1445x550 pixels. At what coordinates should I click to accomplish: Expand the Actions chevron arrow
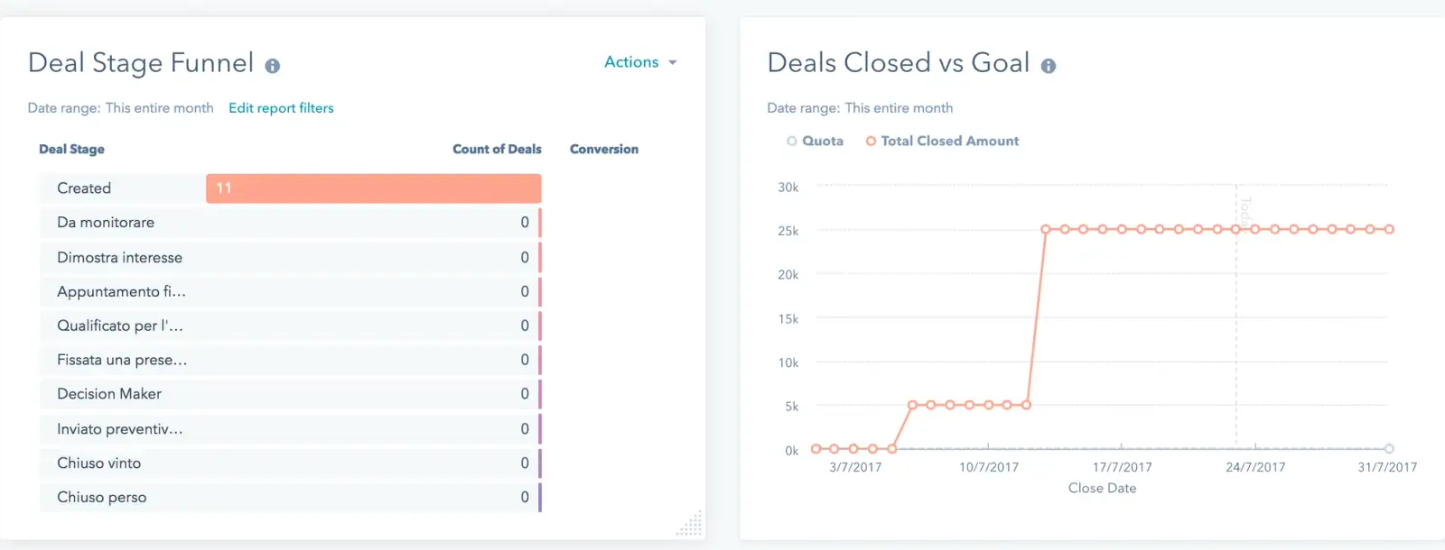click(672, 62)
